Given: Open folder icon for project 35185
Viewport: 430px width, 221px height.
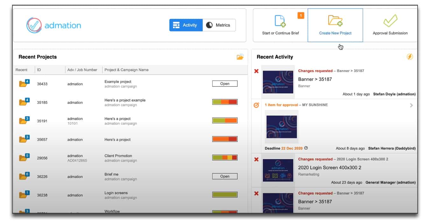Looking at the screenshot, I should (24, 102).
